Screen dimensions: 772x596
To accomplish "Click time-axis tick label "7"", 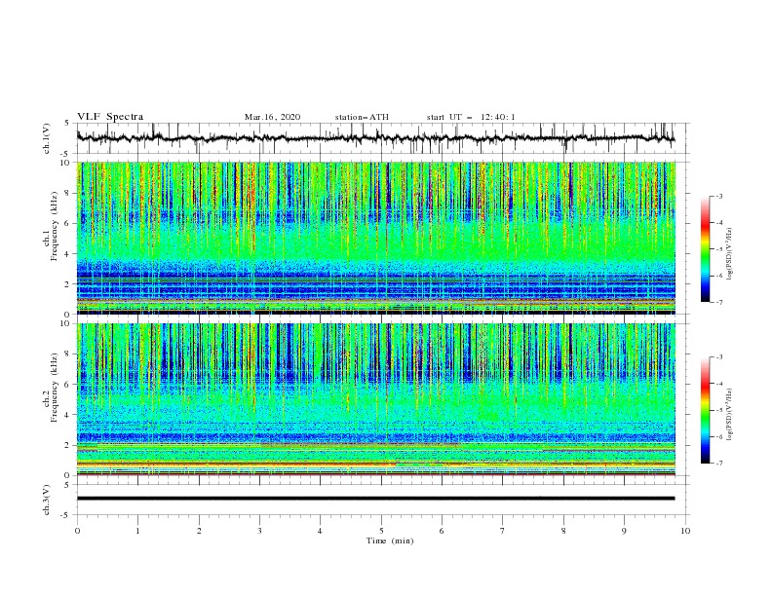I will coord(503,531).
